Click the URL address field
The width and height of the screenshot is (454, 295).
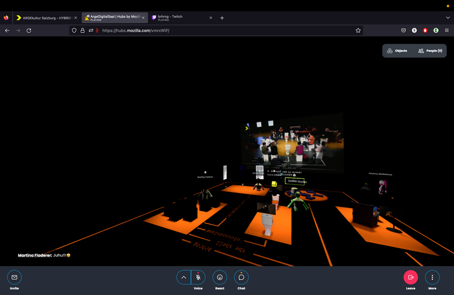click(226, 30)
